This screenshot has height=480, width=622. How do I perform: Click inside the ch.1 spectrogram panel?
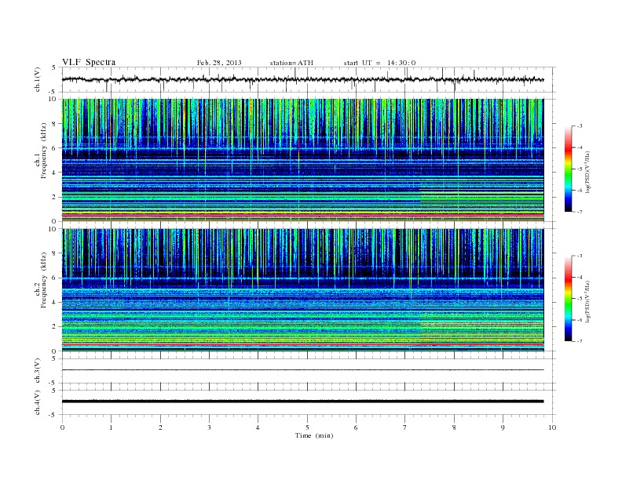pos(302,160)
